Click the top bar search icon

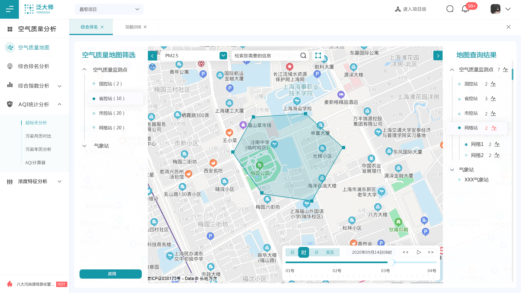click(450, 9)
